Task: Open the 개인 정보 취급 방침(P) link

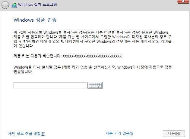Action: (27, 134)
